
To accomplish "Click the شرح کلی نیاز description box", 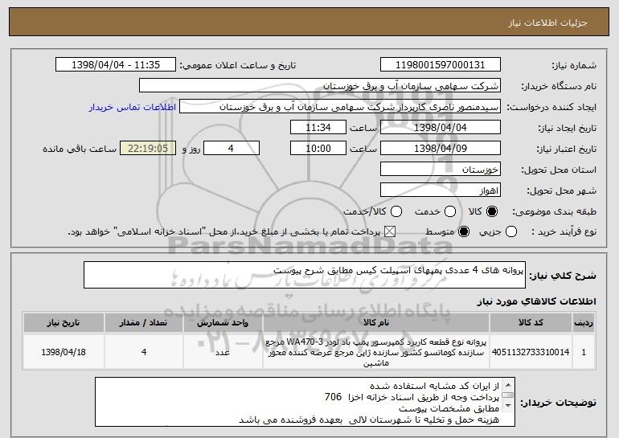I will 305,275.
